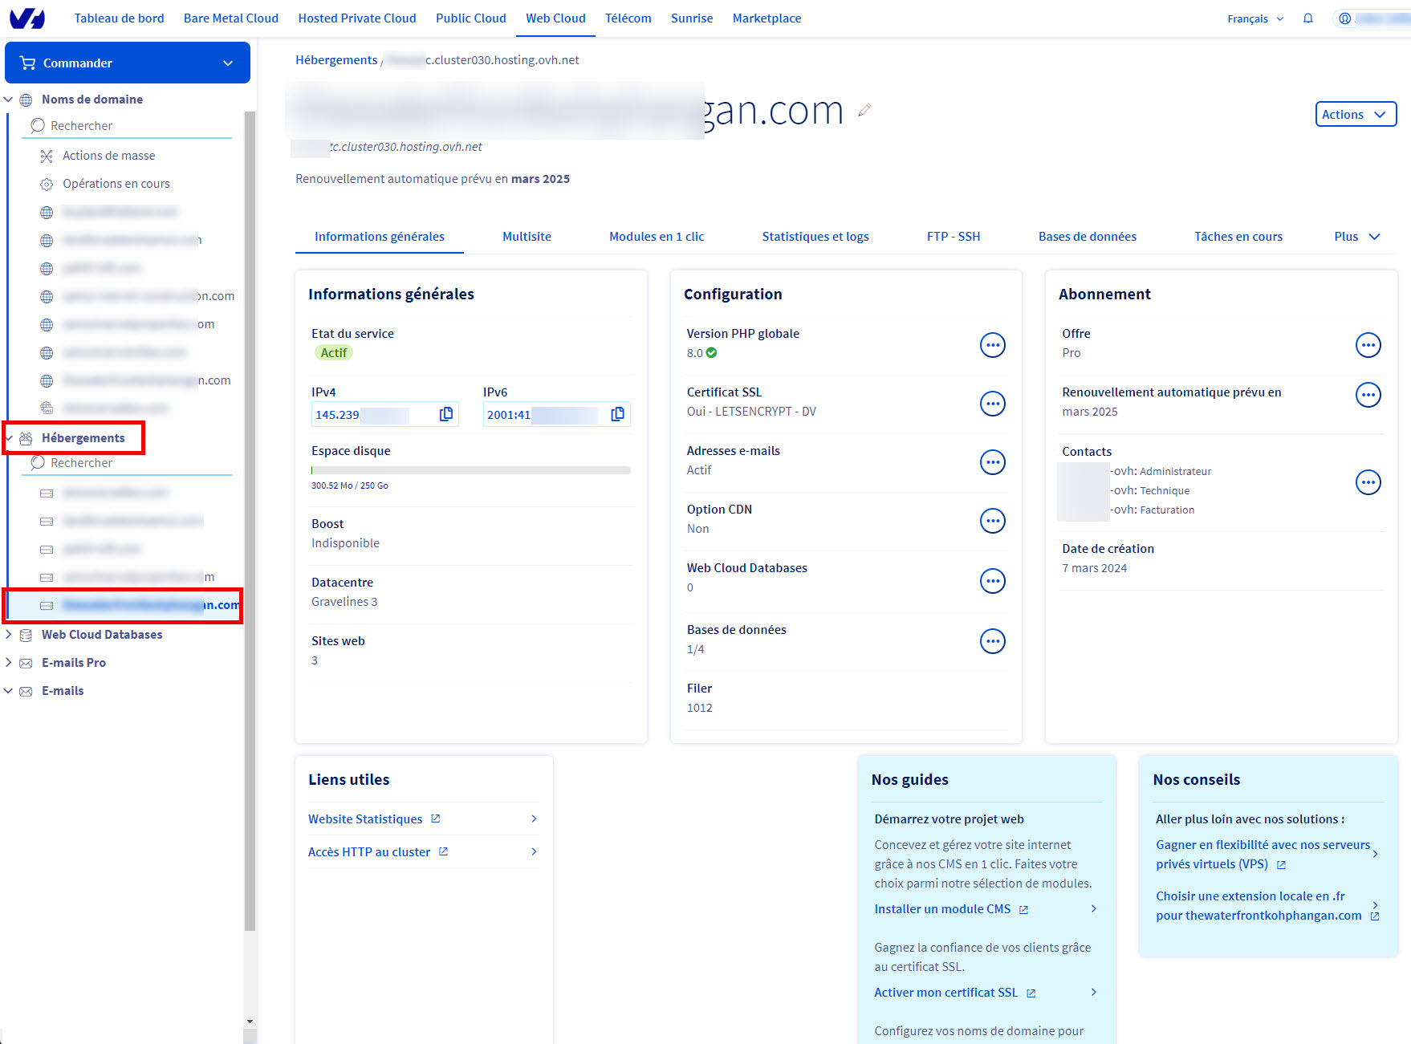The height and width of the screenshot is (1044, 1411).
Task: Focus the Rechercher field under Noms de domaine
Action: coord(127,126)
